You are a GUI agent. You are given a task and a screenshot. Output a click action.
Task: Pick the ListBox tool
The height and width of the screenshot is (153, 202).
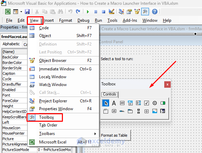[138, 103]
